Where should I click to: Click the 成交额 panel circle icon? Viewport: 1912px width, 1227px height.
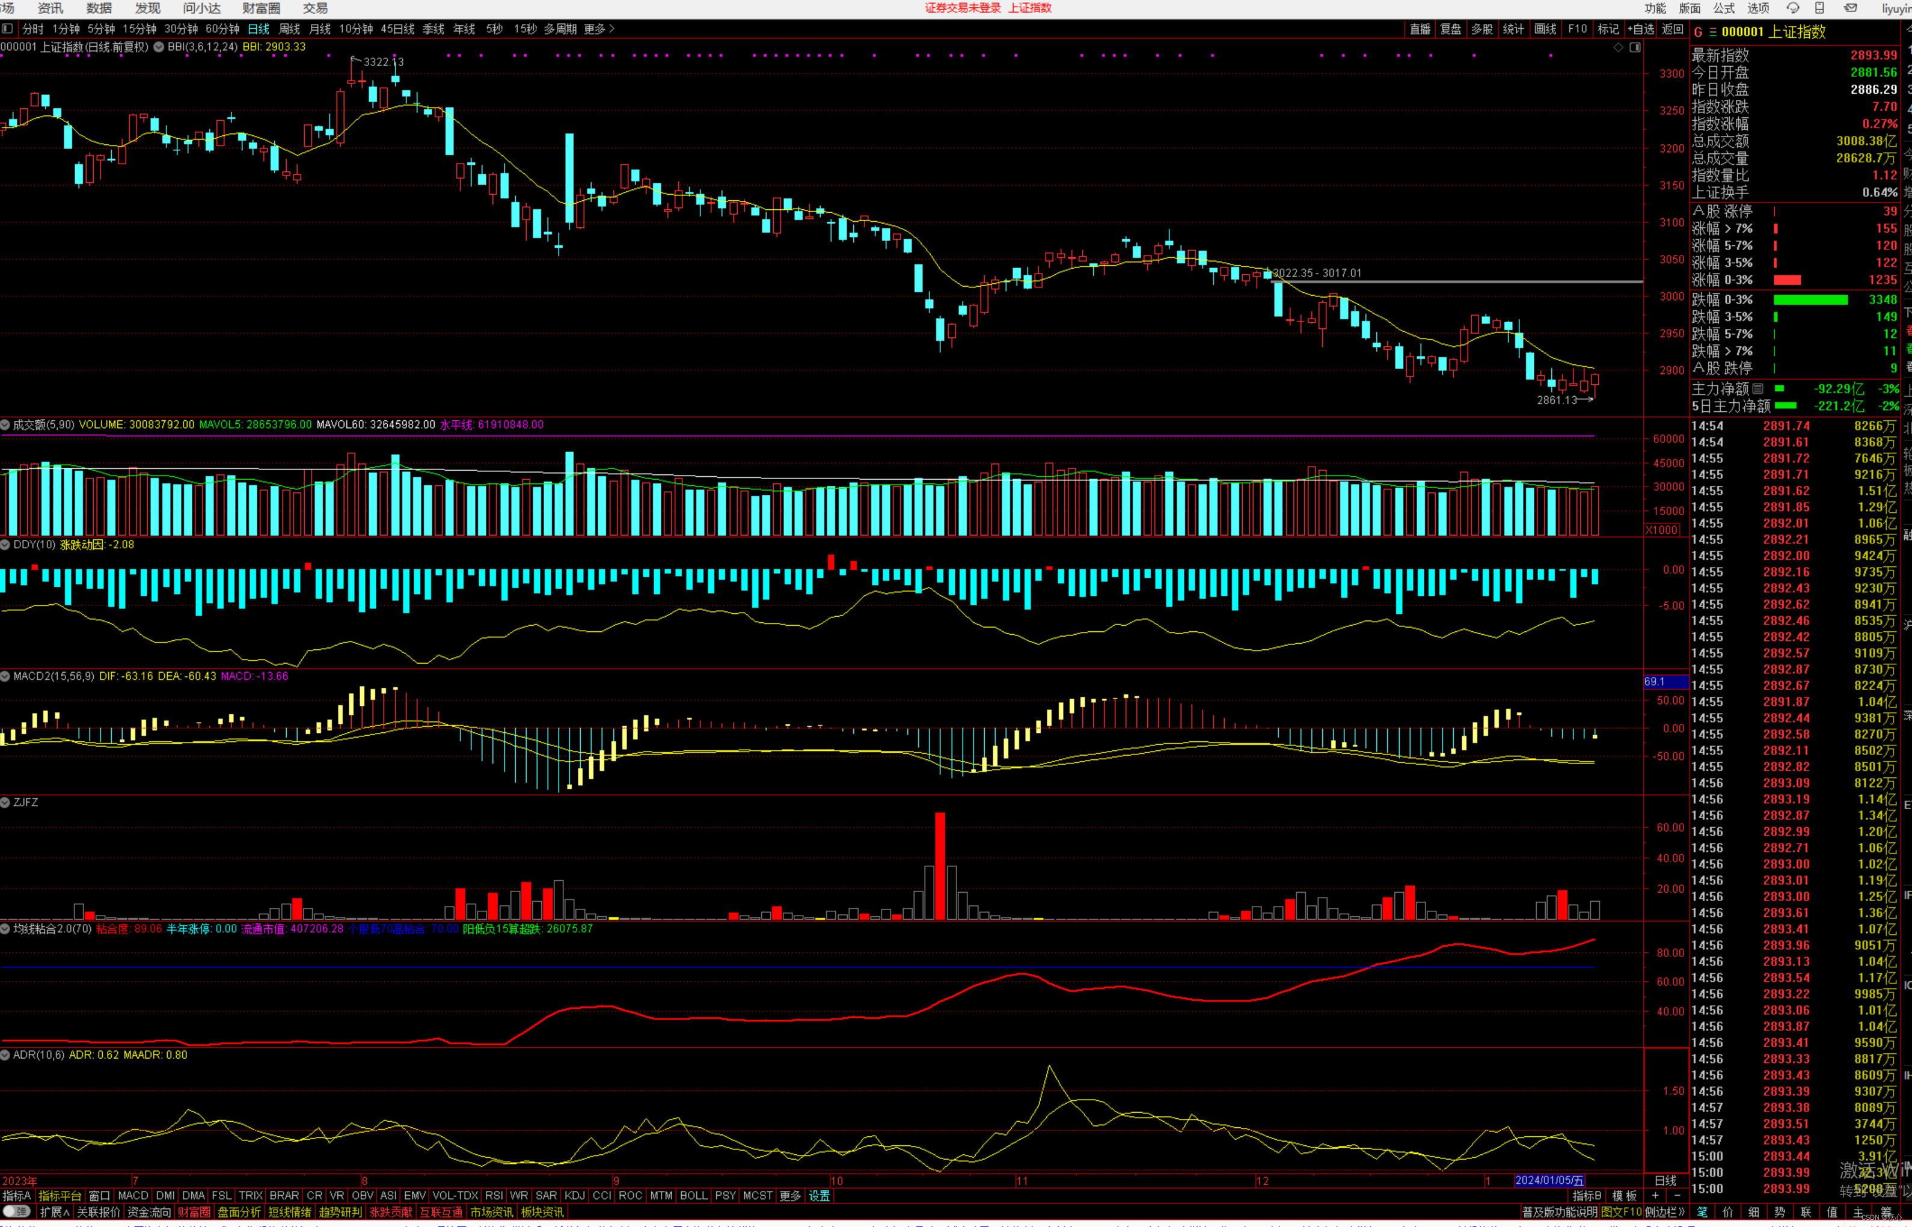5,426
